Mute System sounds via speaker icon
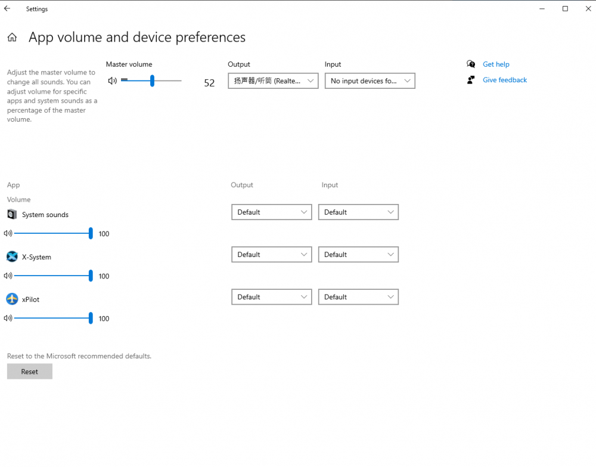The image size is (596, 467). coord(8,234)
